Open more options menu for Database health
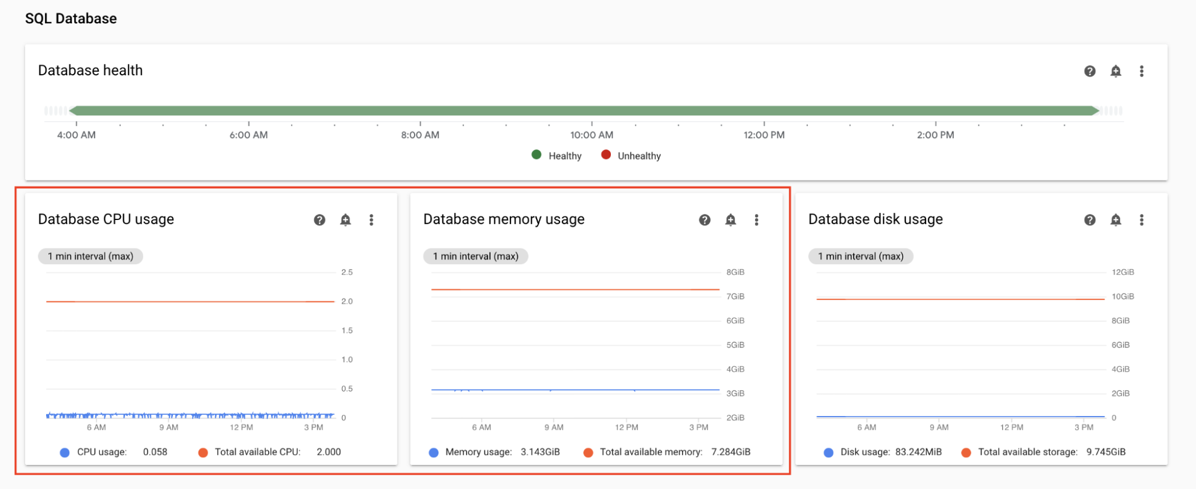This screenshot has height=489, width=1196. pyautogui.click(x=1141, y=71)
